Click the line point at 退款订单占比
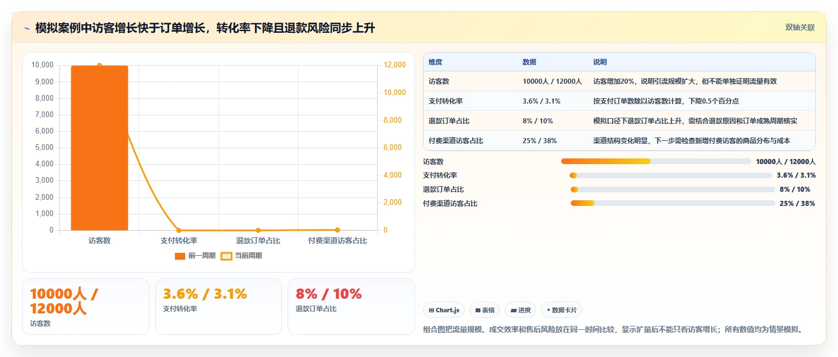This screenshot has height=357, width=838. [x=258, y=230]
